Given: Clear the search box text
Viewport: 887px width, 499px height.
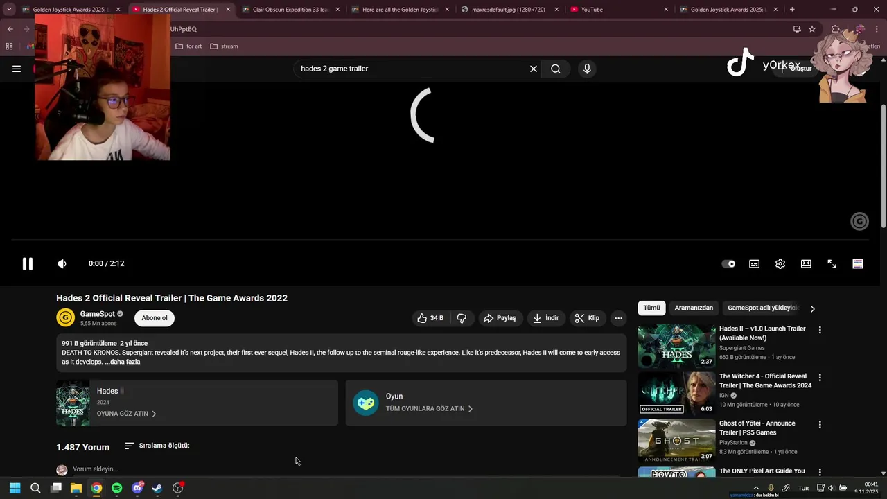Looking at the screenshot, I should [534, 69].
